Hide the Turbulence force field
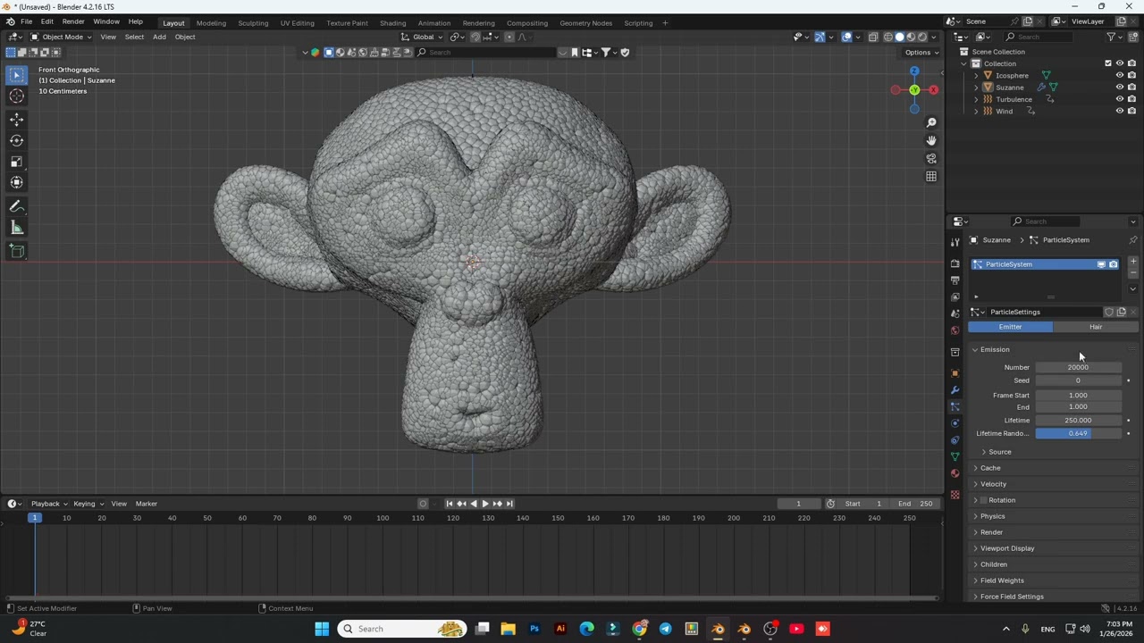The image size is (1144, 643). 1119,99
